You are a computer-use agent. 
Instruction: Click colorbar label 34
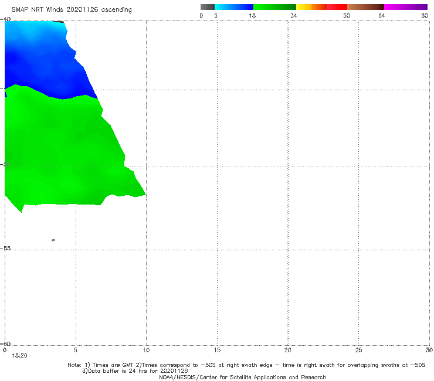294,15
